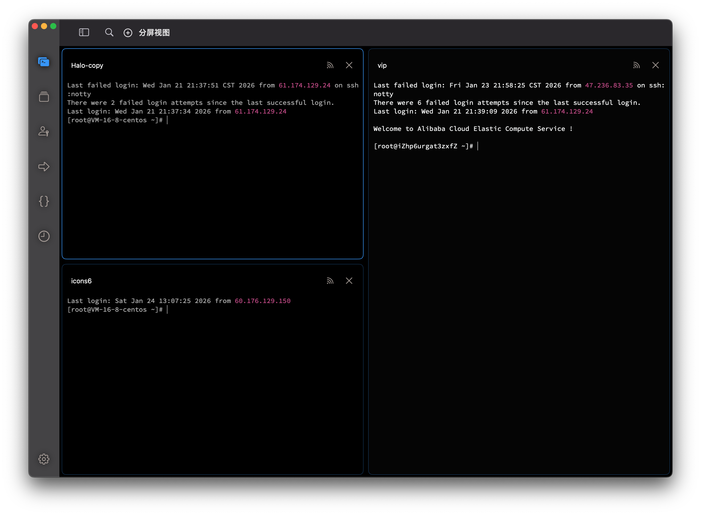Click the Halo-copy pane title
The width and height of the screenshot is (701, 515).
(87, 65)
